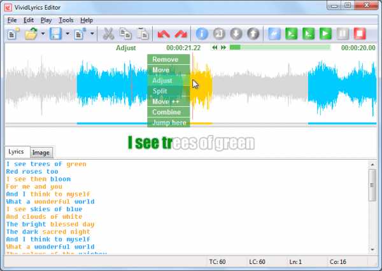Open the Help menu
The image size is (382, 271).
point(87,20)
